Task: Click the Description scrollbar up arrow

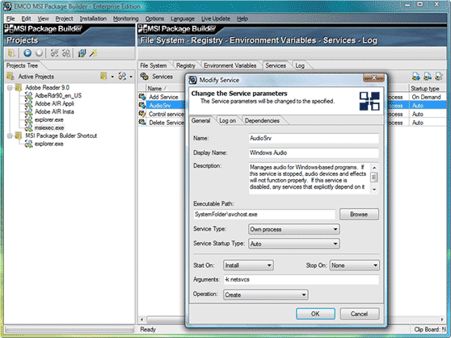Action: tap(374, 168)
